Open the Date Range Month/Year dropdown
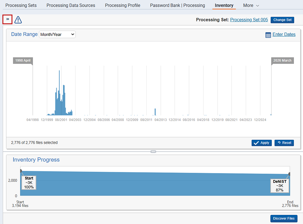303x224 pixels. pyautogui.click(x=57, y=35)
